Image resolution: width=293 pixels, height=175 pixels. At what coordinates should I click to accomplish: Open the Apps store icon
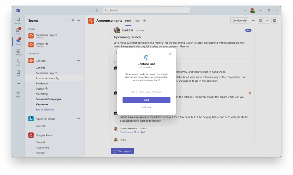pyautogui.click(x=18, y=94)
